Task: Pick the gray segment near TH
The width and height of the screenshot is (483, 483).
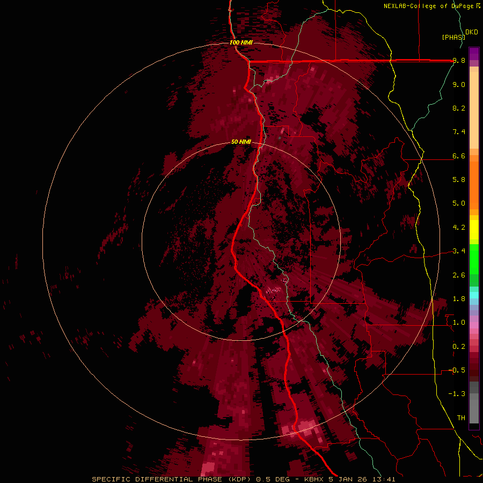Action: click(x=474, y=413)
